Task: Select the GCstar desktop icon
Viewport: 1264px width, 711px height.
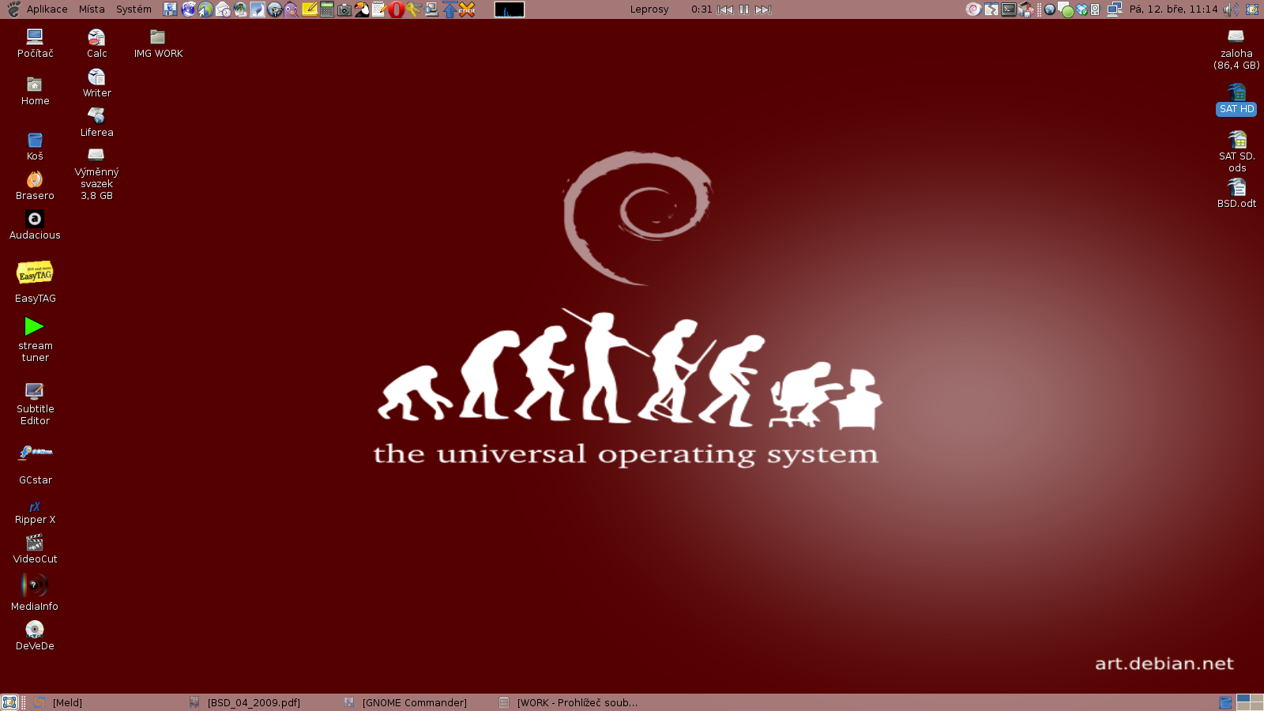Action: pos(35,464)
